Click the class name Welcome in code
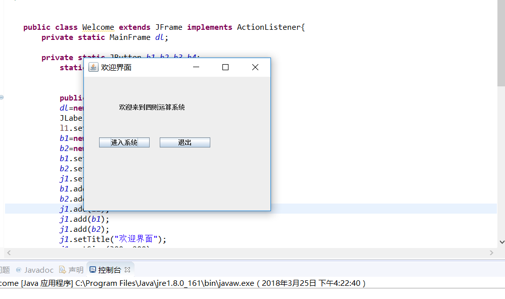This screenshot has width=505, height=299. click(x=98, y=27)
